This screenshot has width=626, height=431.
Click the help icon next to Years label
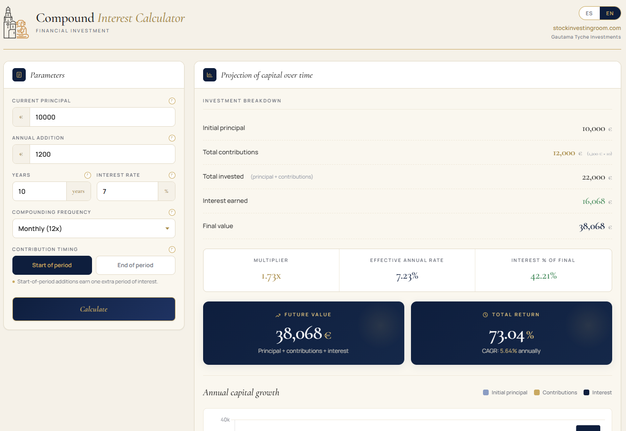point(87,175)
